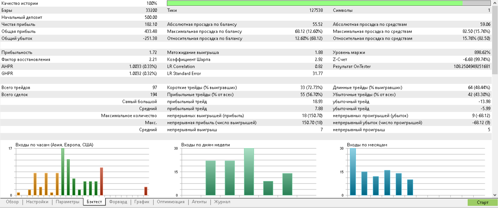This screenshot has width=498, height=208.
Task: Click the Фактор восстановления value 2.21
Action: [153, 59]
